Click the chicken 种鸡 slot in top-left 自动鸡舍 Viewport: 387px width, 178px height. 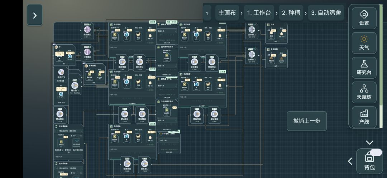click(x=138, y=36)
